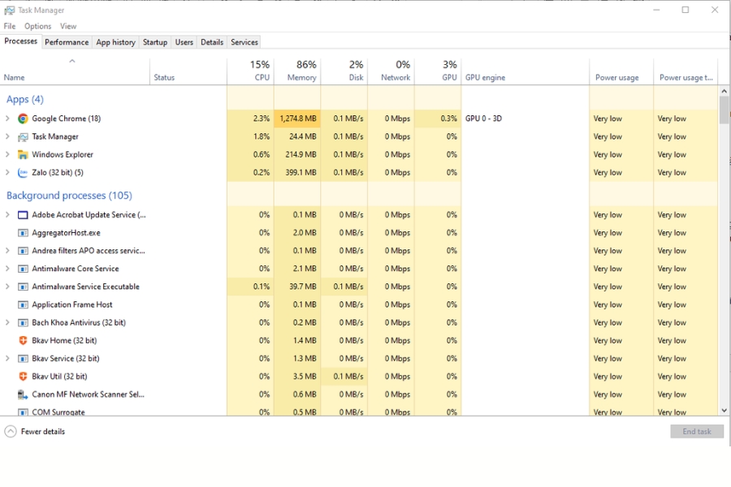The height and width of the screenshot is (487, 731).
Task: Sort processes by the CPU column
Action: (250, 71)
